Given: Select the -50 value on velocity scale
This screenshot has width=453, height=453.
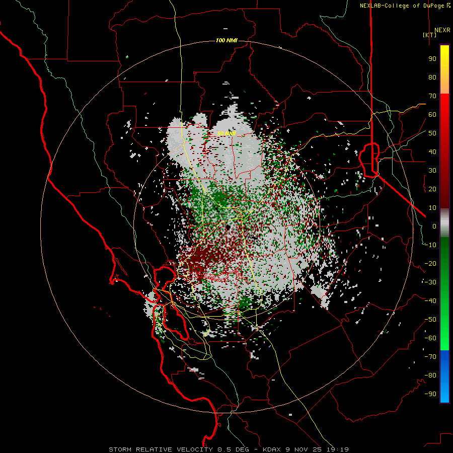Looking at the screenshot, I should [x=430, y=320].
